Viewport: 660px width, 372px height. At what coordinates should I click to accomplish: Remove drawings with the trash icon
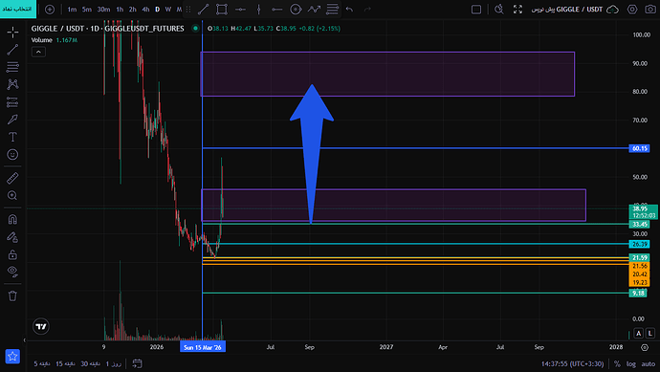pos(12,295)
